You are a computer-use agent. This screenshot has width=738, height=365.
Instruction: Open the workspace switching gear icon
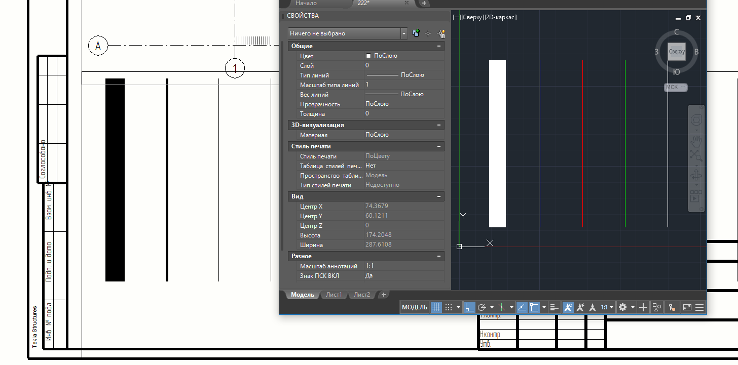(623, 307)
